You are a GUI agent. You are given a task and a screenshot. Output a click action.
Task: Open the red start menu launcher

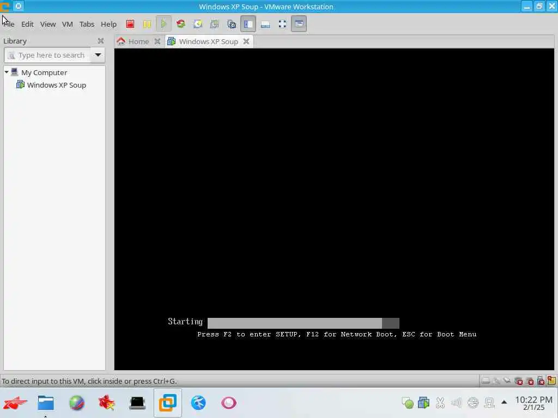coord(15,403)
